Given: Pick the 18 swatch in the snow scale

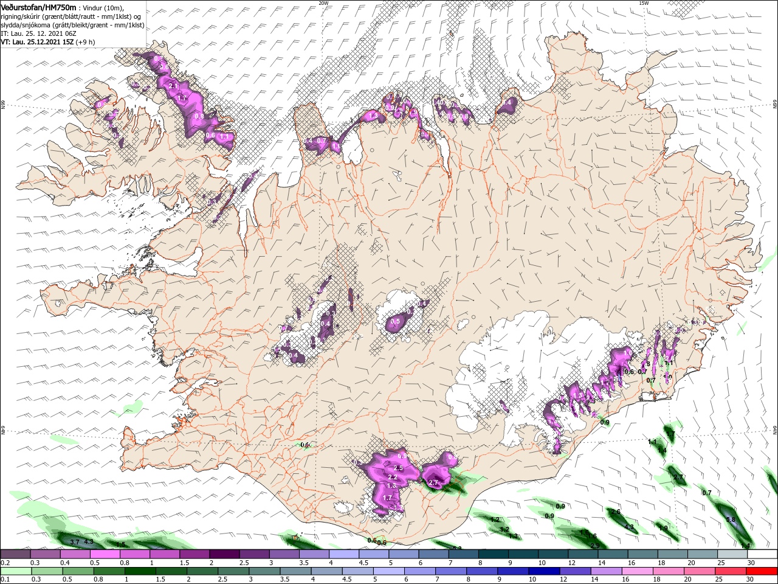Looking at the screenshot, I should (x=672, y=554).
